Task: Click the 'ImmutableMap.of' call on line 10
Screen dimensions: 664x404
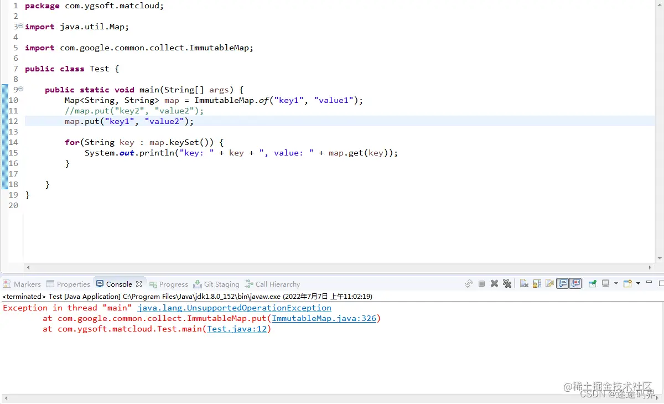Action: click(231, 100)
